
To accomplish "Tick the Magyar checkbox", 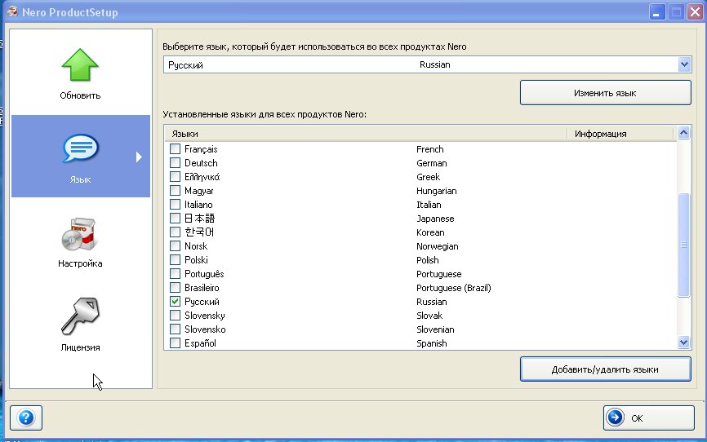I will pos(175,191).
